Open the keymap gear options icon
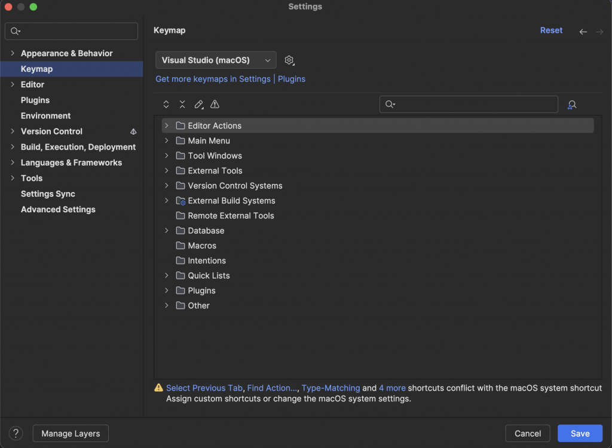The width and height of the screenshot is (612, 448). (x=289, y=60)
